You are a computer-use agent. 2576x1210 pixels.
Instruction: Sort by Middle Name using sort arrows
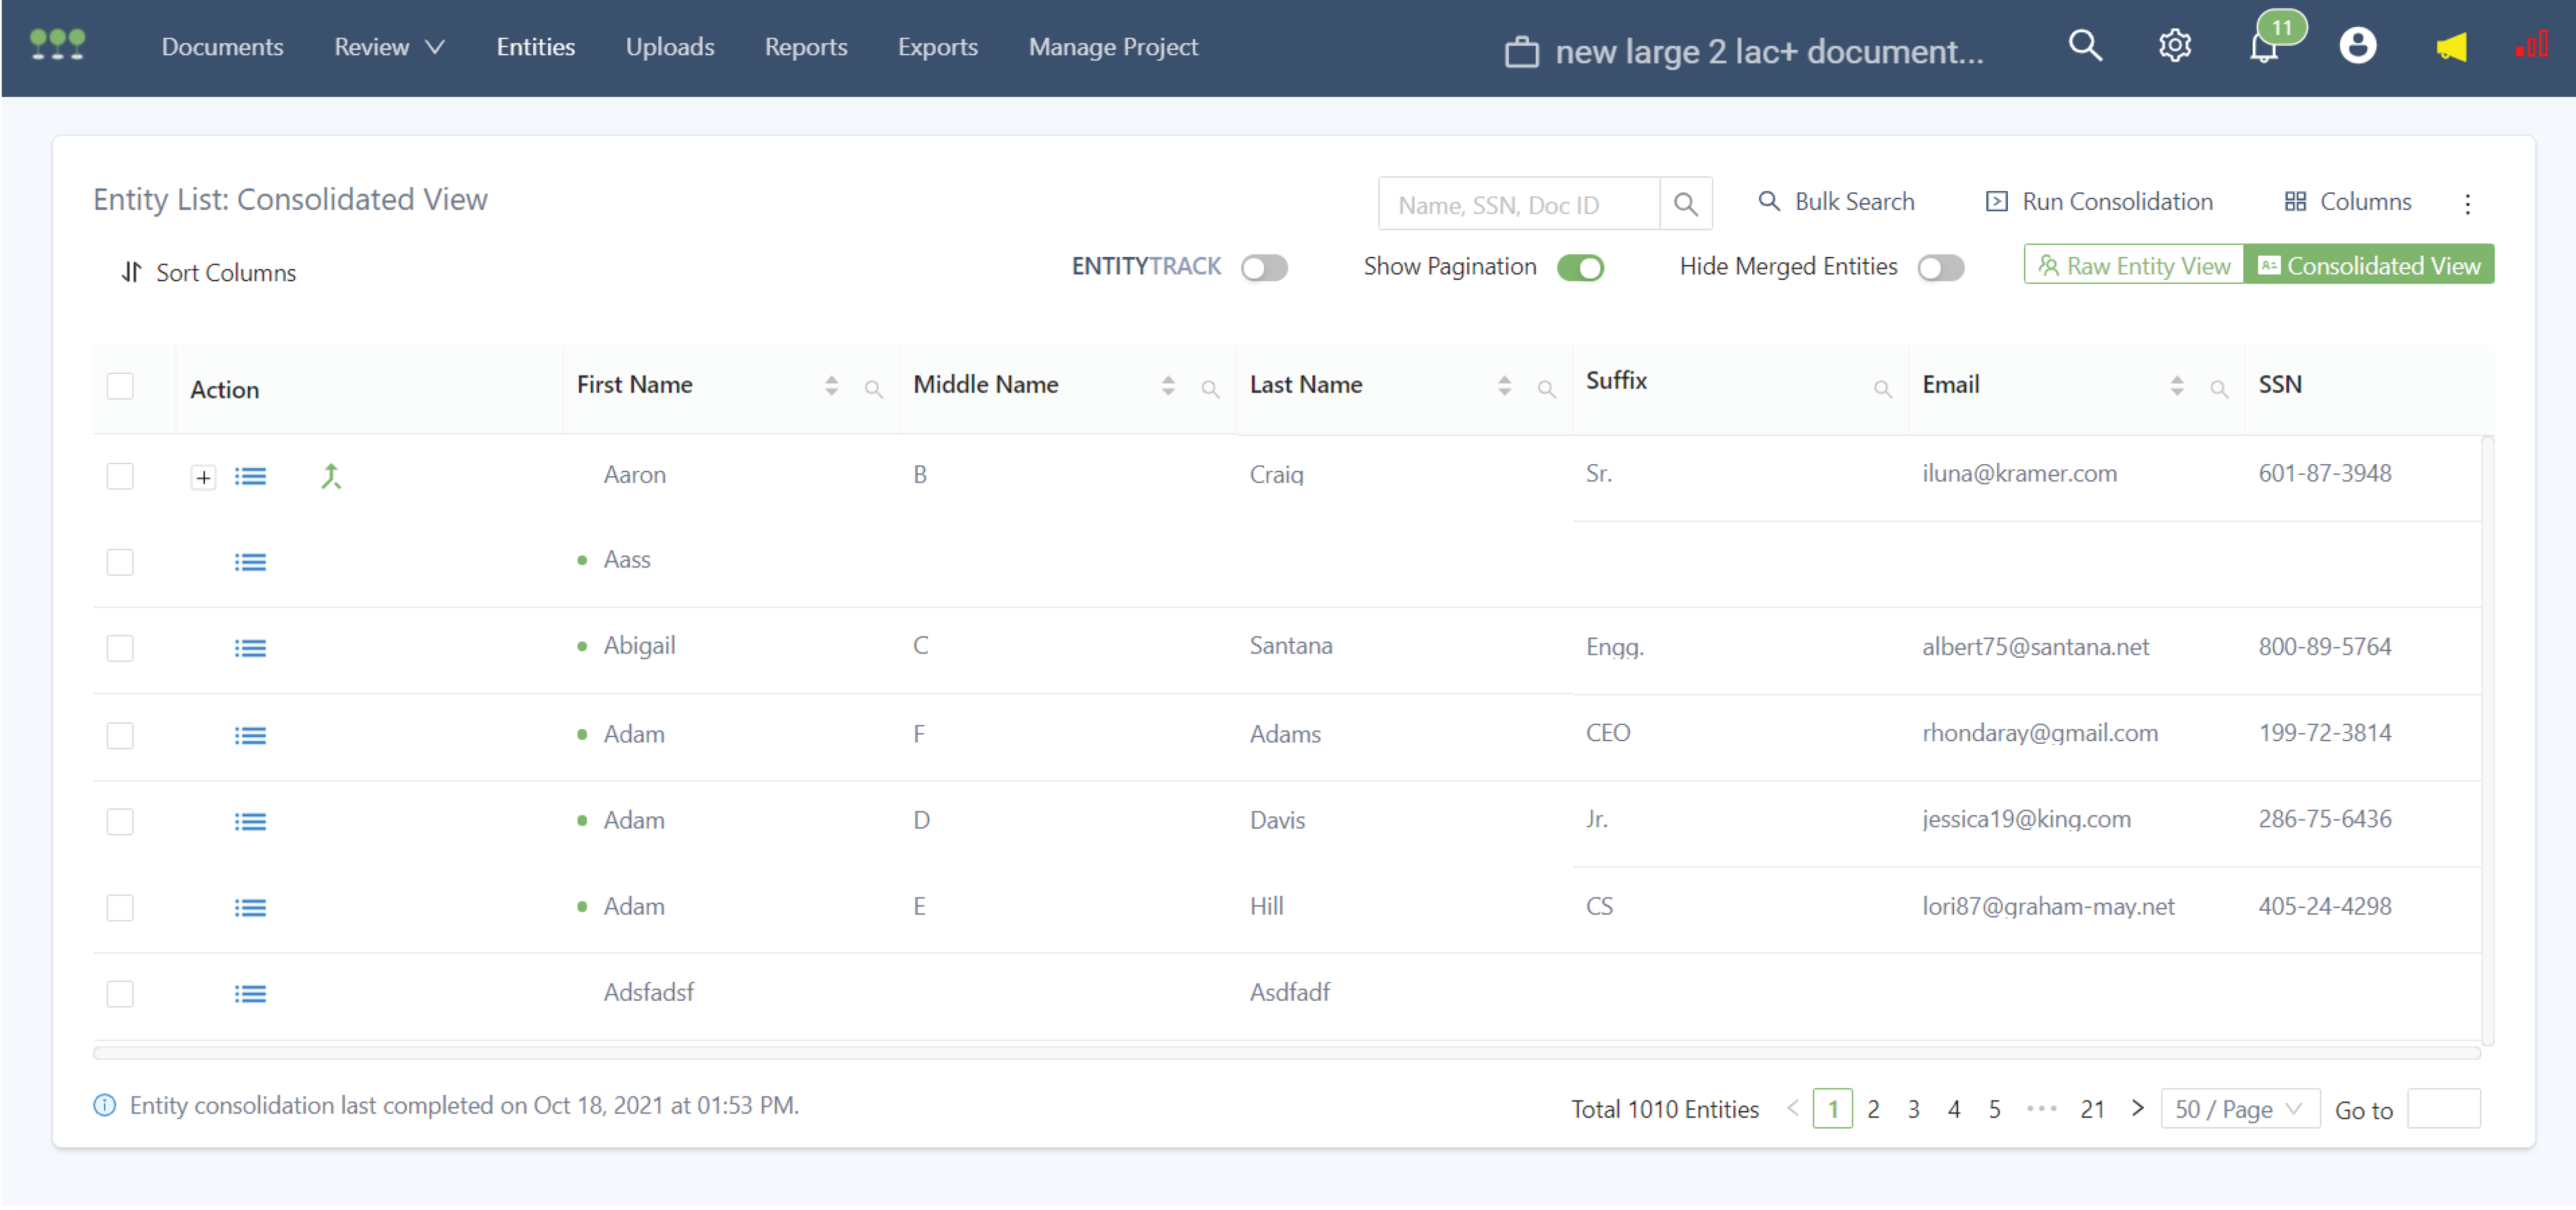click(1168, 386)
